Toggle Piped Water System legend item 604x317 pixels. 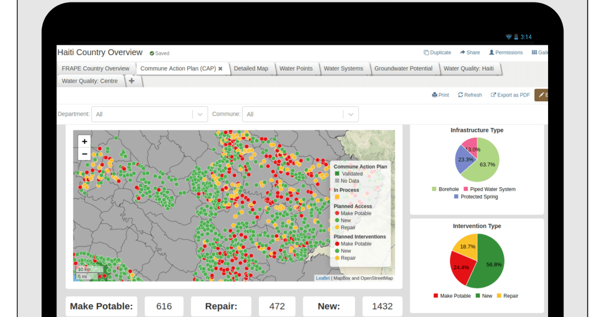(x=489, y=189)
